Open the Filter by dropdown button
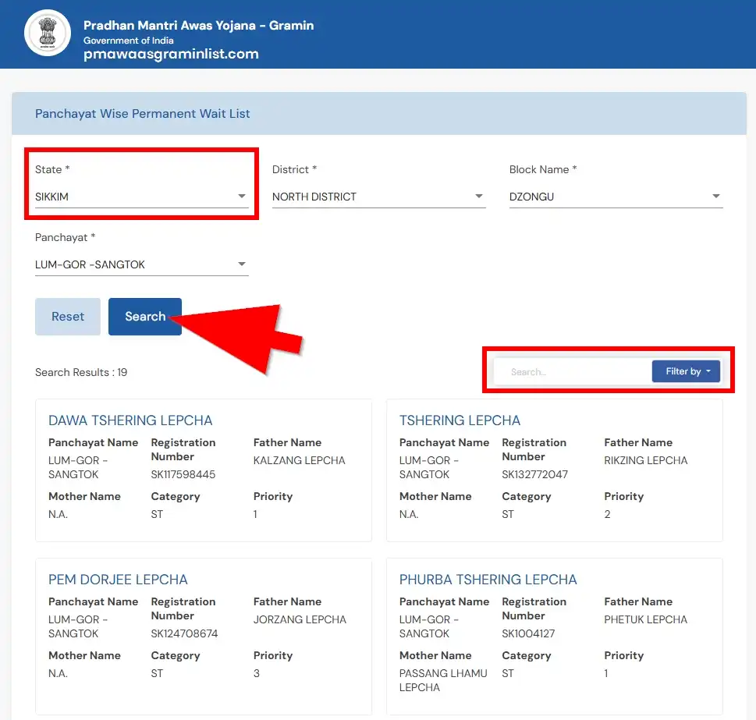 (x=686, y=371)
